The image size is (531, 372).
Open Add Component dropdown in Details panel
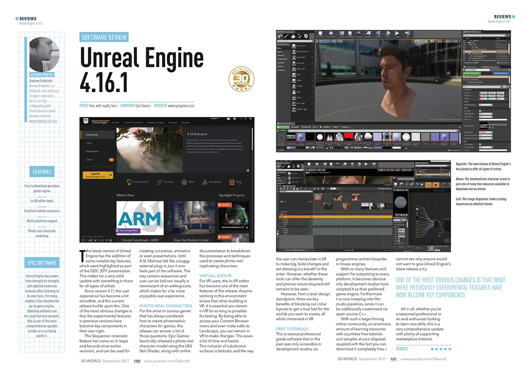point(472,73)
